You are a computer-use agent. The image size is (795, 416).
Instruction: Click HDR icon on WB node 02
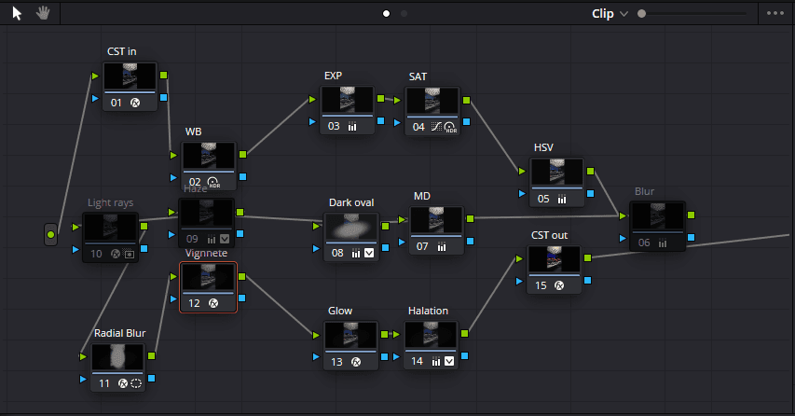(x=213, y=183)
